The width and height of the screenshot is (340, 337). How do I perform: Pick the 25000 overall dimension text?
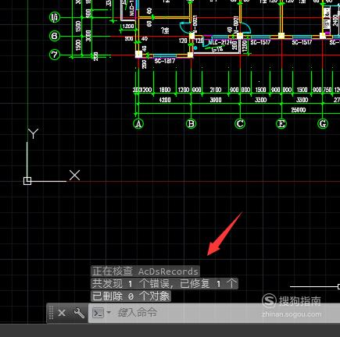pos(299,110)
